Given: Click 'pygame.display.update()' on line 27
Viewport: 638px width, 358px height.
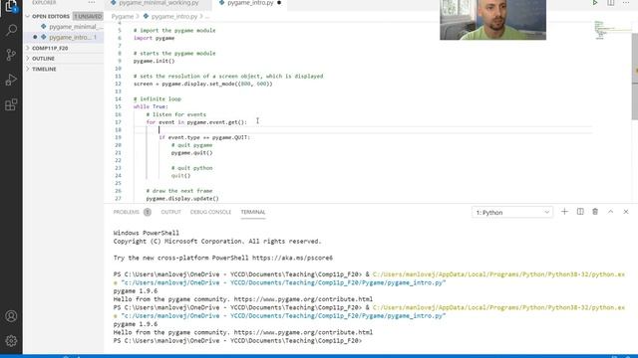Looking at the screenshot, I should 182,199.
